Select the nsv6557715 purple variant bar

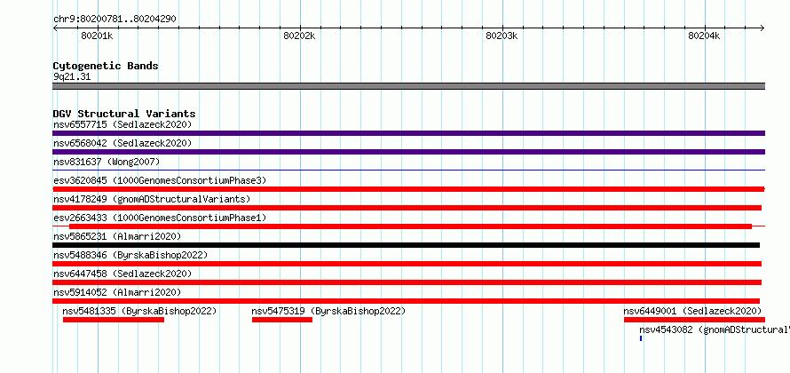click(408, 133)
